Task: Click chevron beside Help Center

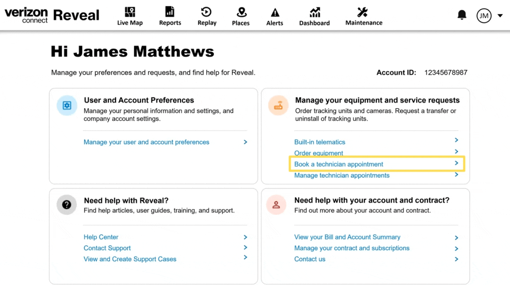Action: (245, 237)
